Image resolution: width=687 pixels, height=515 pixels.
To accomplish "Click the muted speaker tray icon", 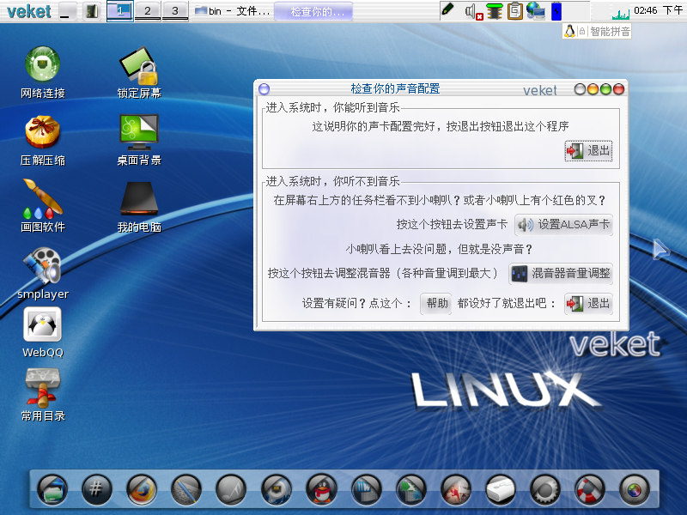I will click(474, 11).
